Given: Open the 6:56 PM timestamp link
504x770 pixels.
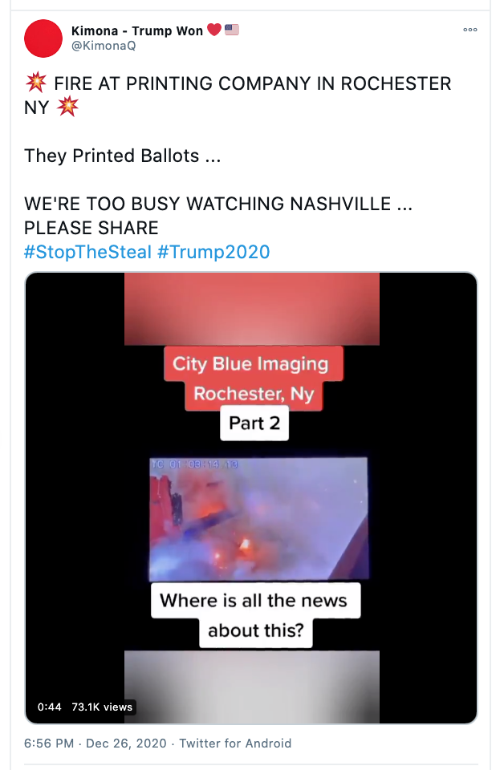Looking at the screenshot, I should tap(49, 743).
